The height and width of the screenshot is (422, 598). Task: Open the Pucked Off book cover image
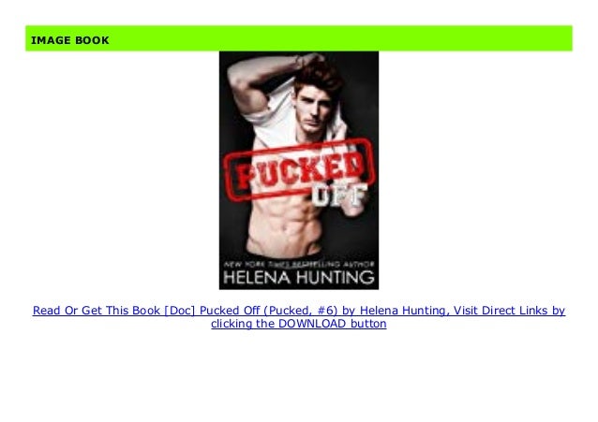[299, 170]
